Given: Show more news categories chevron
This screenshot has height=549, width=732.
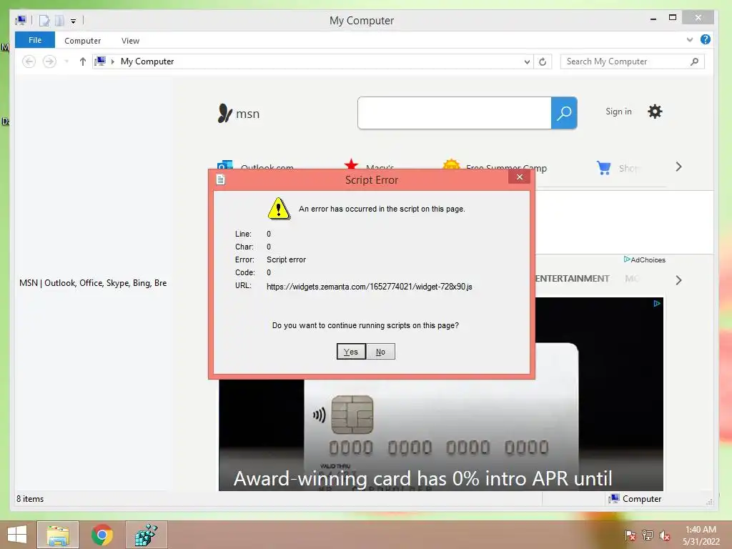Looking at the screenshot, I should point(679,280).
